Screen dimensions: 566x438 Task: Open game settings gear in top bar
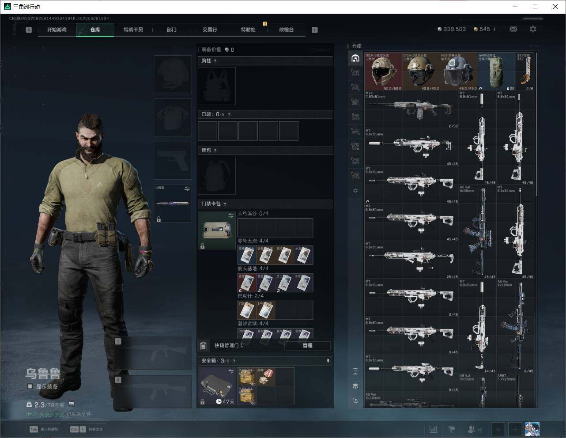click(x=533, y=29)
